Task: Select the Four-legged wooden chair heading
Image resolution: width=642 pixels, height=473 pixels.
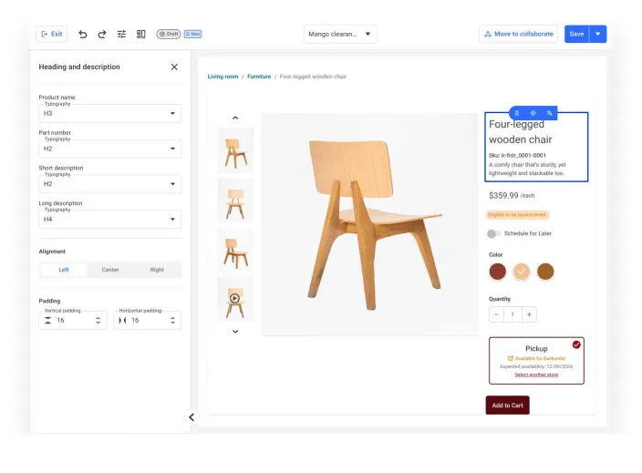Action: coord(521,132)
